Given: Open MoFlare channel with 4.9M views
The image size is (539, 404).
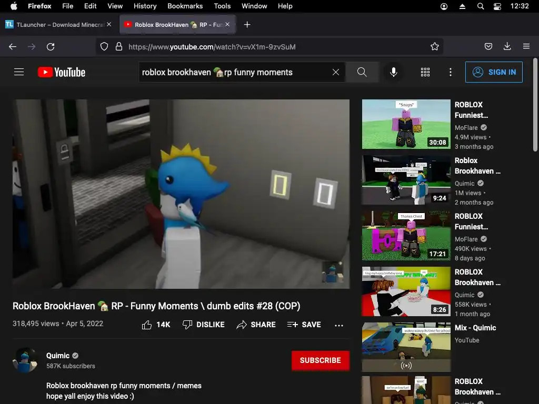Looking at the screenshot, I should click(x=466, y=127).
